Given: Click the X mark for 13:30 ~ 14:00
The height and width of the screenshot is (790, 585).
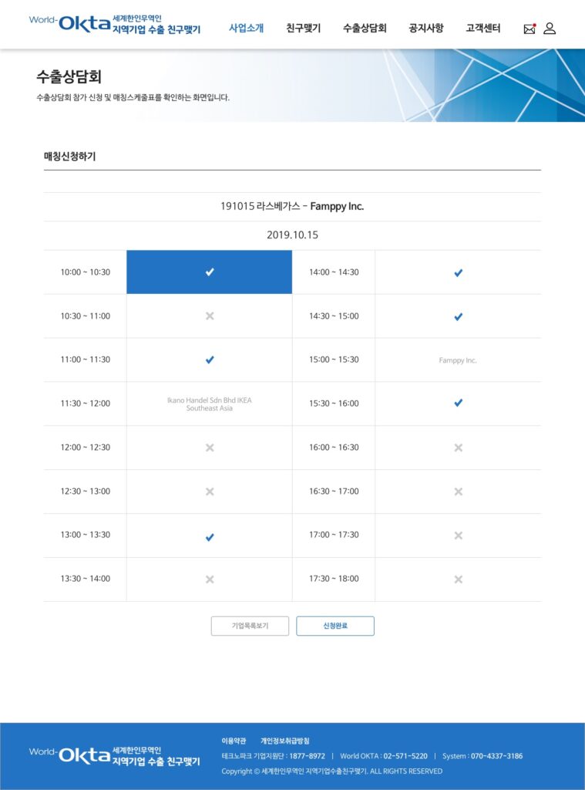Looking at the screenshot, I should click(x=210, y=579).
